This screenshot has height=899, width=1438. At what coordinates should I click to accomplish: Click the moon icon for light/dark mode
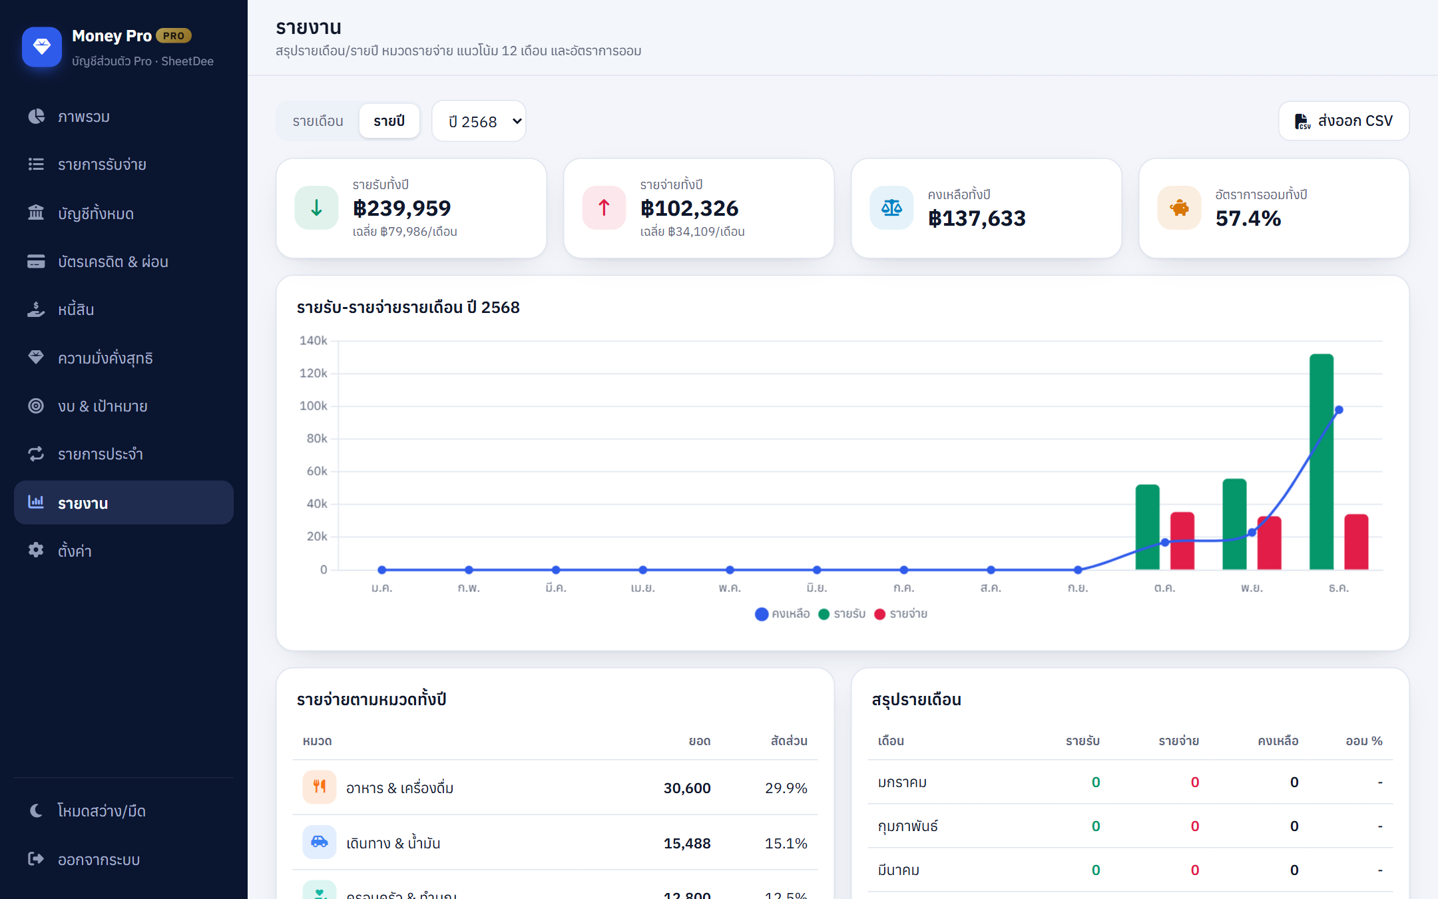coord(36,810)
